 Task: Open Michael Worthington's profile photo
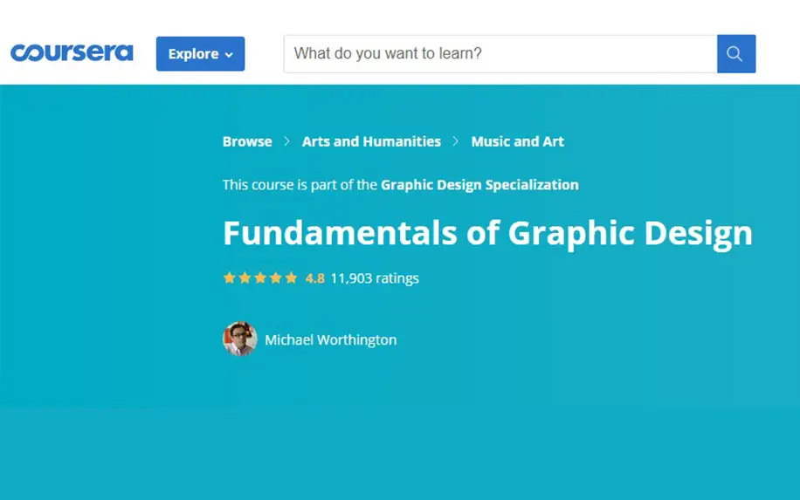(x=240, y=339)
